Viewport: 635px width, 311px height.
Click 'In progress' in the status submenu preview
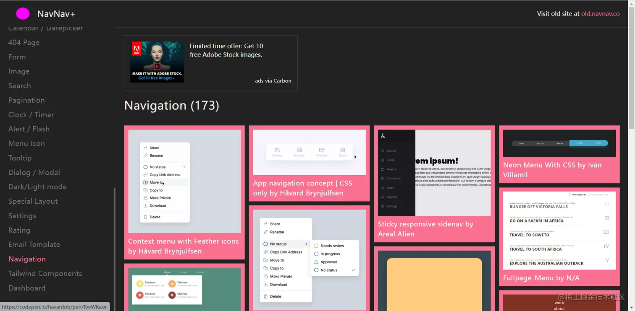330,254
